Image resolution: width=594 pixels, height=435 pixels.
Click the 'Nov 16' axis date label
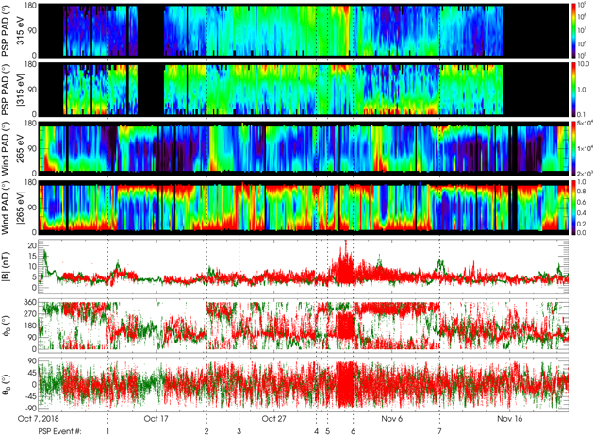coord(509,419)
